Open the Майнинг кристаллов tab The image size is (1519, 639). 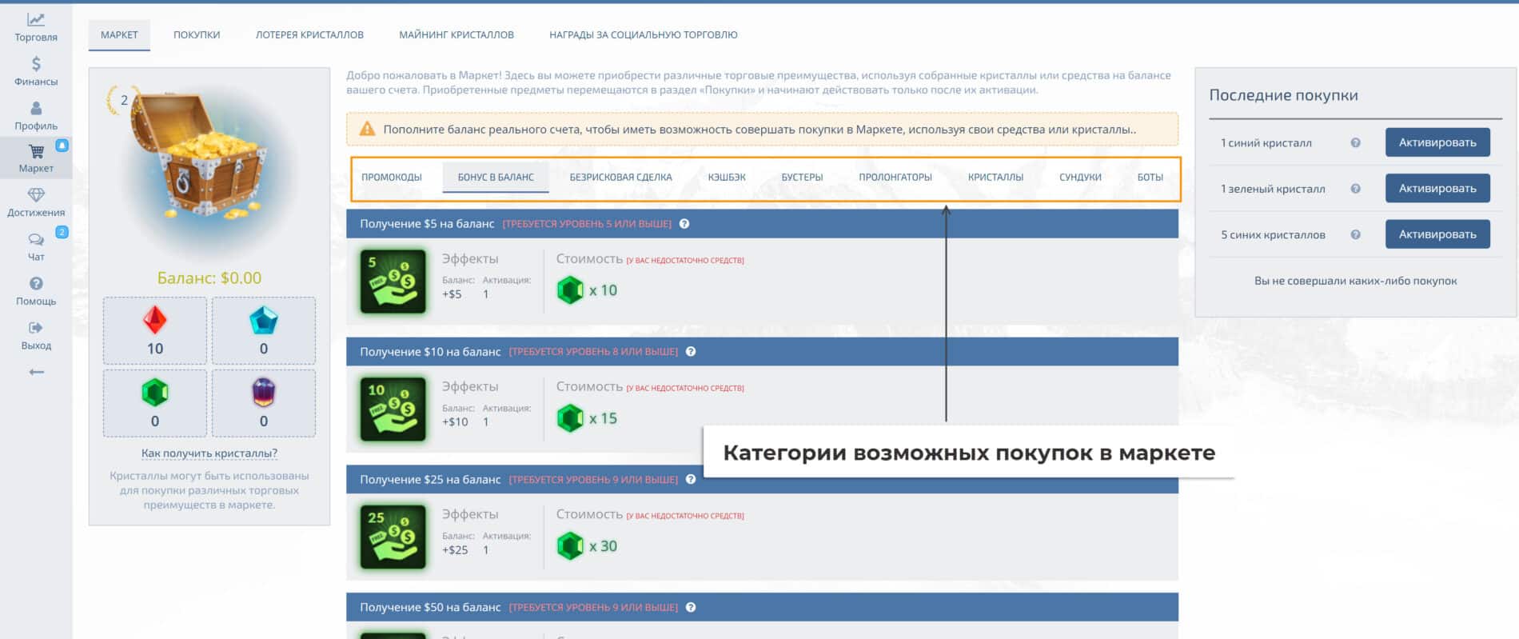point(456,35)
